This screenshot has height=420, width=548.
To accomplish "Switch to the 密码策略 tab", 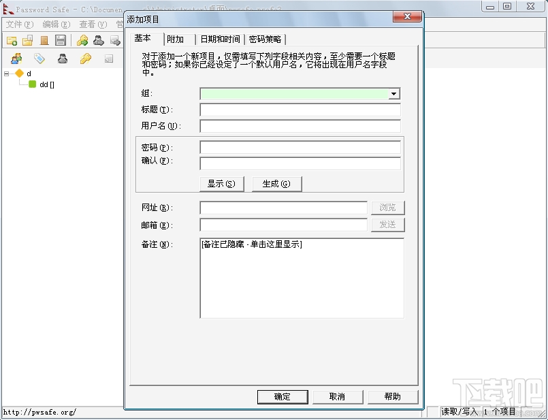I will coord(265,39).
